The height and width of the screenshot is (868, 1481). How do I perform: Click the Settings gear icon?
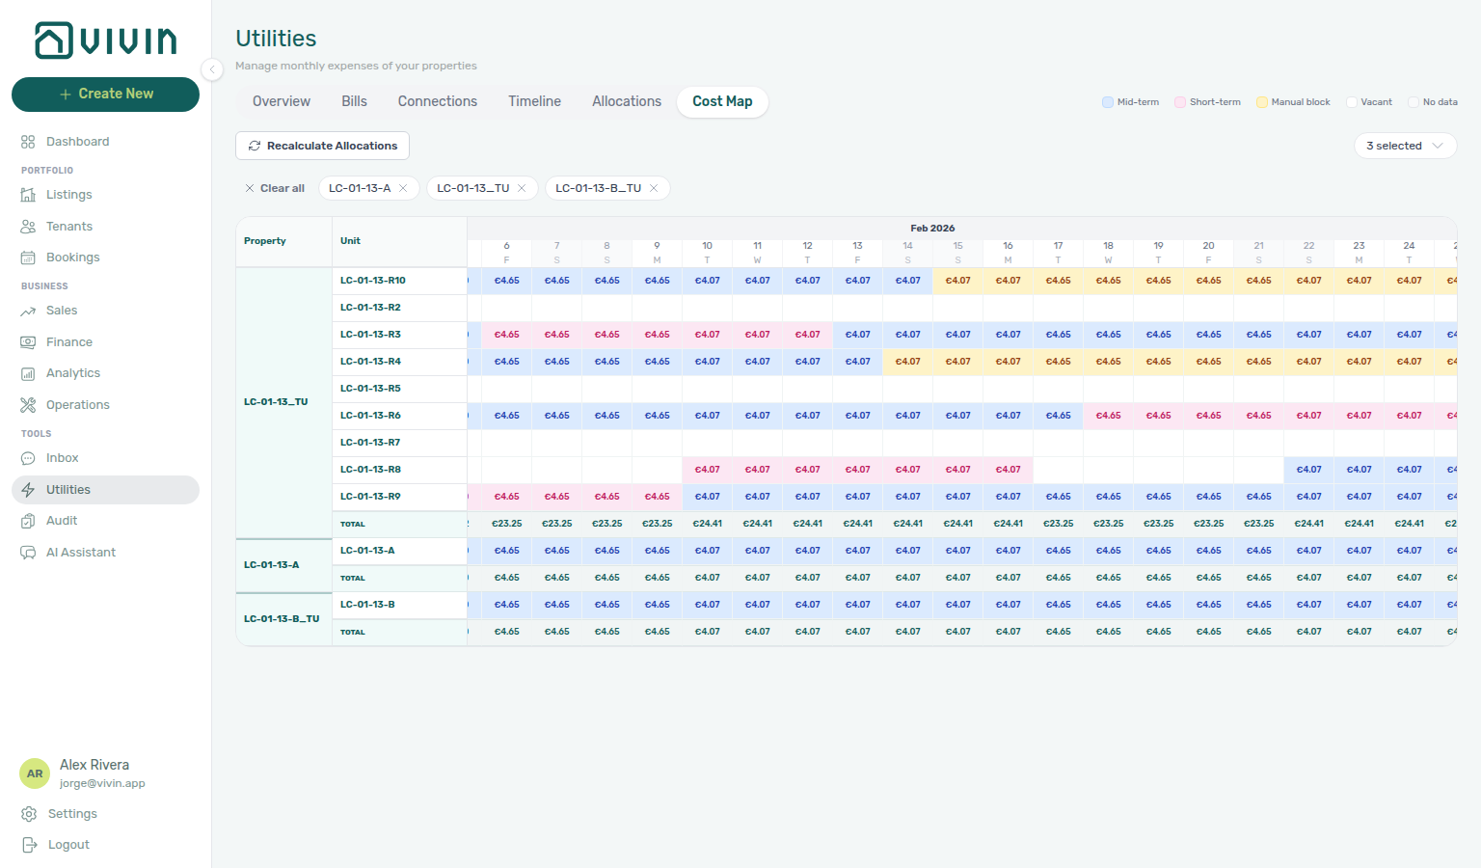(29, 814)
